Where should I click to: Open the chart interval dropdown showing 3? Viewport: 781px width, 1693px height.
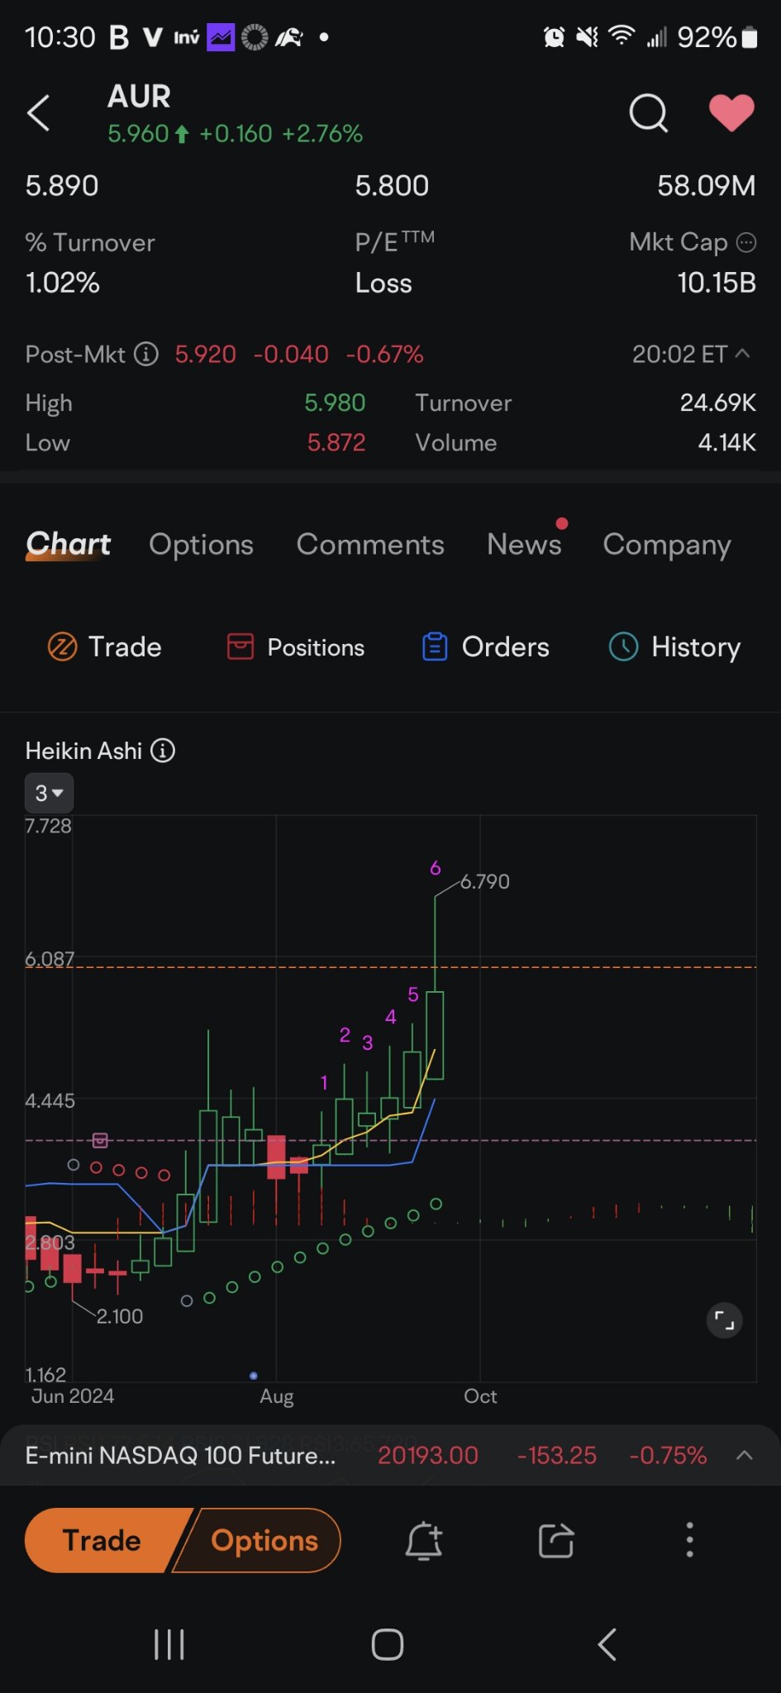pos(49,793)
